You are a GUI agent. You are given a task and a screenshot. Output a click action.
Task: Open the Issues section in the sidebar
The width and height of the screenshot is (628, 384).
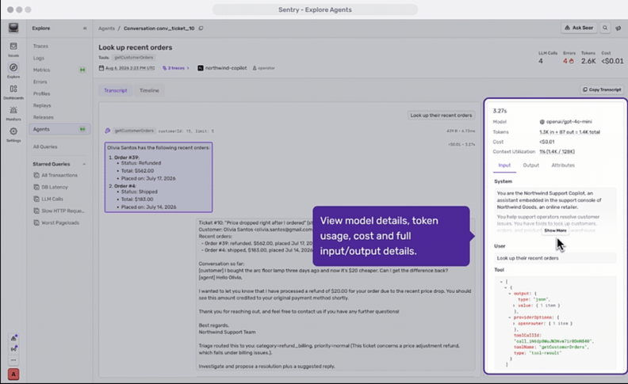tap(13, 49)
